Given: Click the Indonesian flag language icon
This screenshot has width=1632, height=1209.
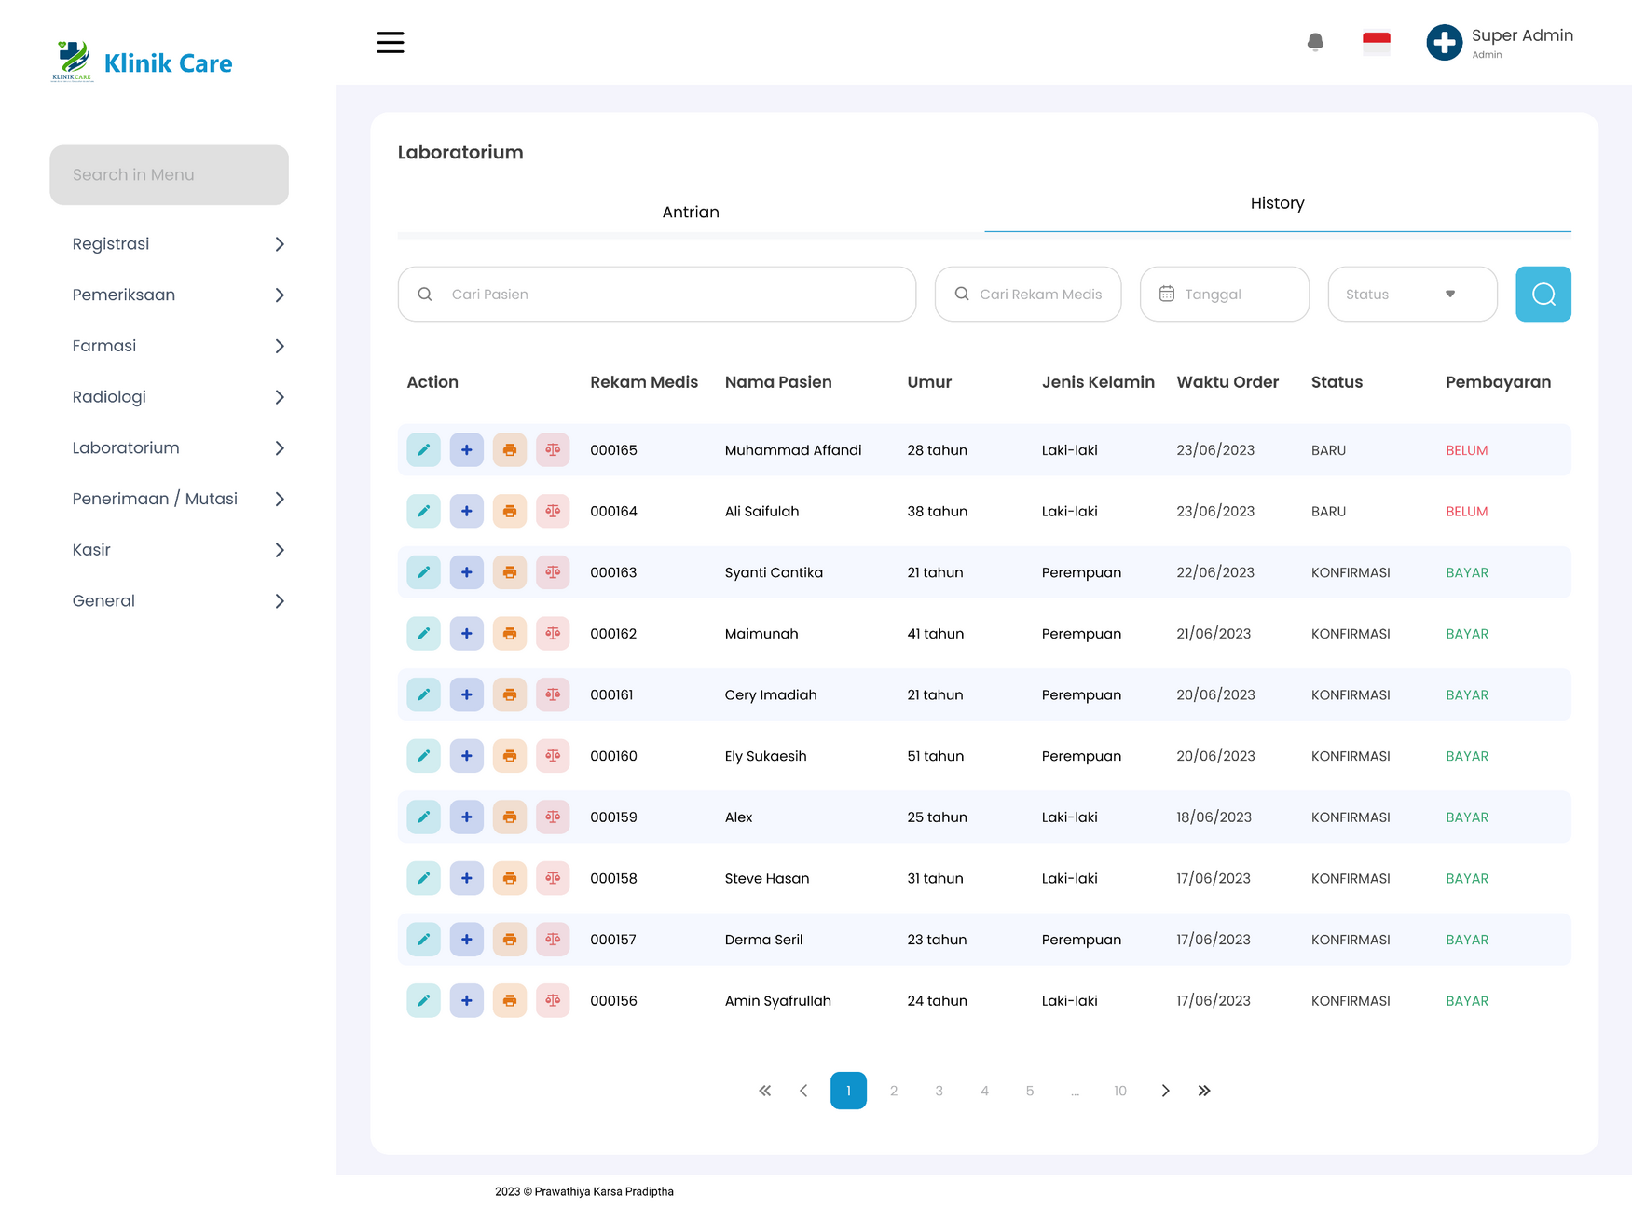Looking at the screenshot, I should (x=1376, y=43).
